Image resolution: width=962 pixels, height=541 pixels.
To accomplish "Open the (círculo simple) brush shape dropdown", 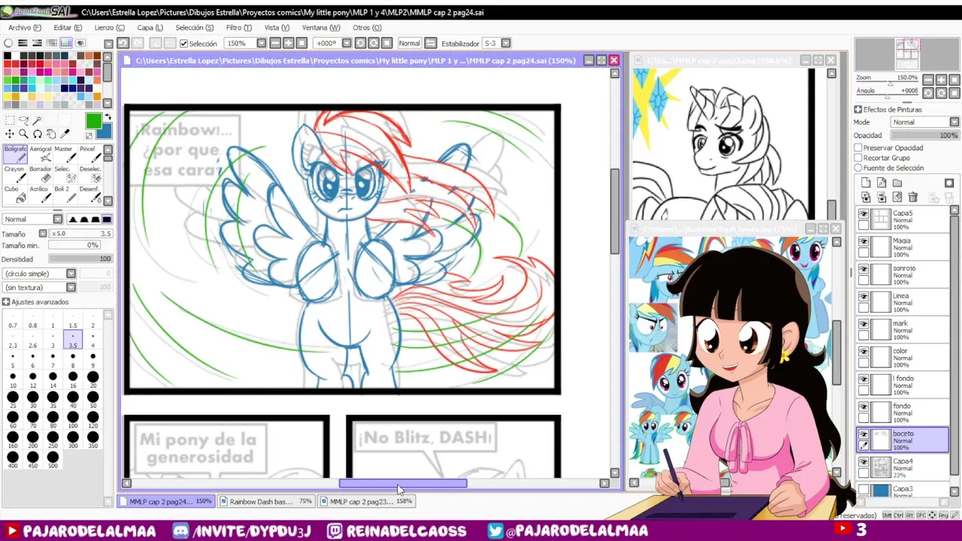I will coord(71,274).
